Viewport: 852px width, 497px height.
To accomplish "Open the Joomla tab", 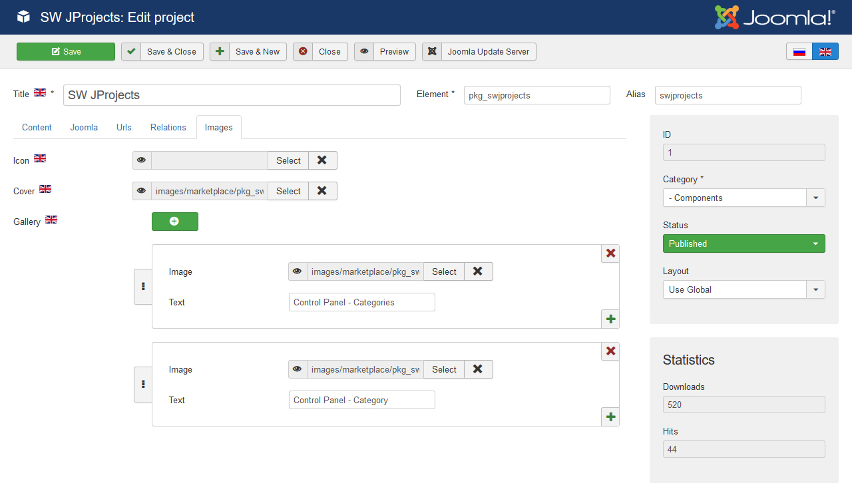I will (84, 127).
